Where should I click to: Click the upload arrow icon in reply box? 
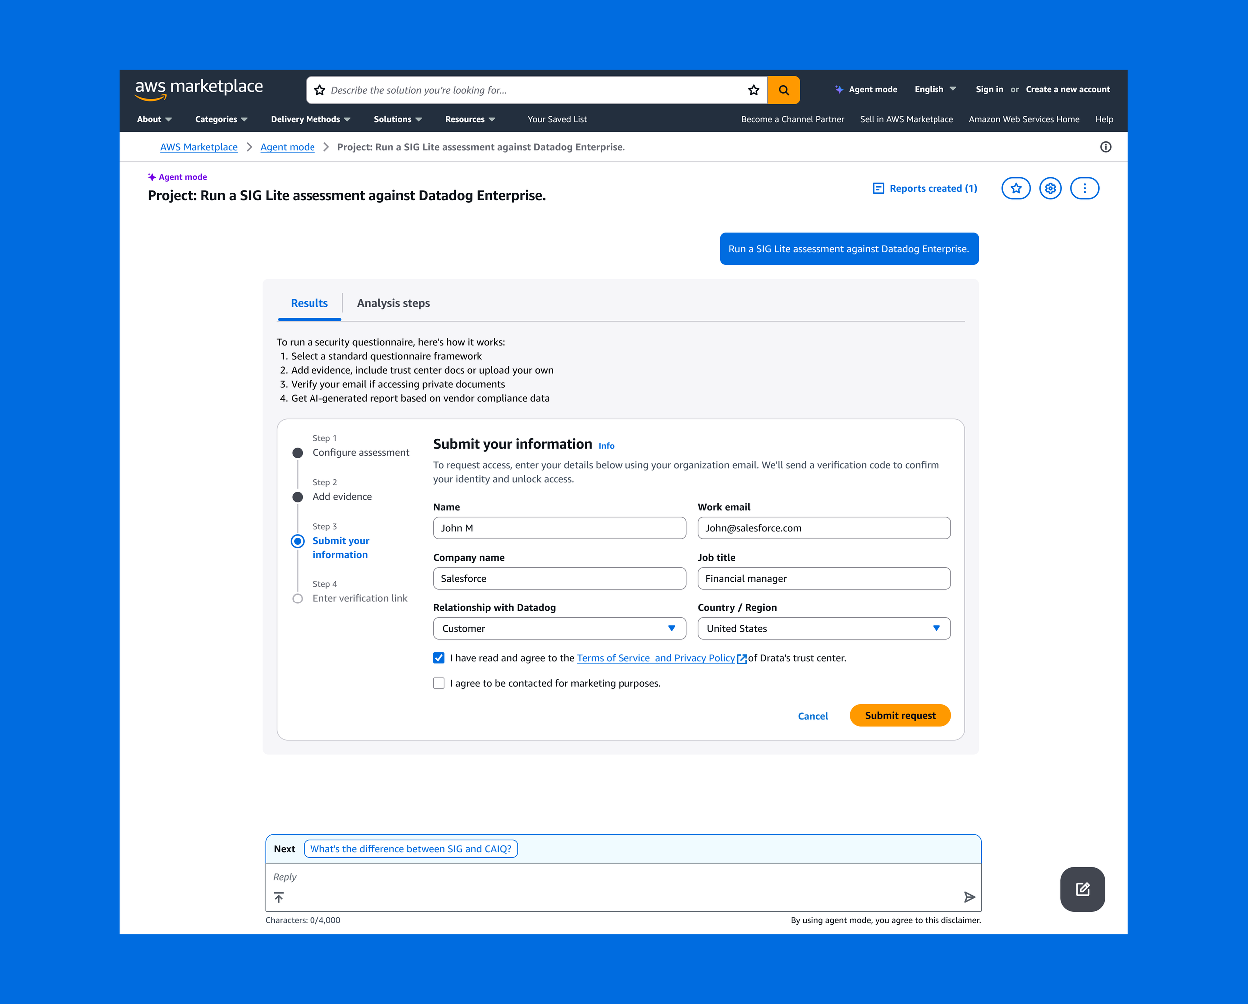pos(279,897)
